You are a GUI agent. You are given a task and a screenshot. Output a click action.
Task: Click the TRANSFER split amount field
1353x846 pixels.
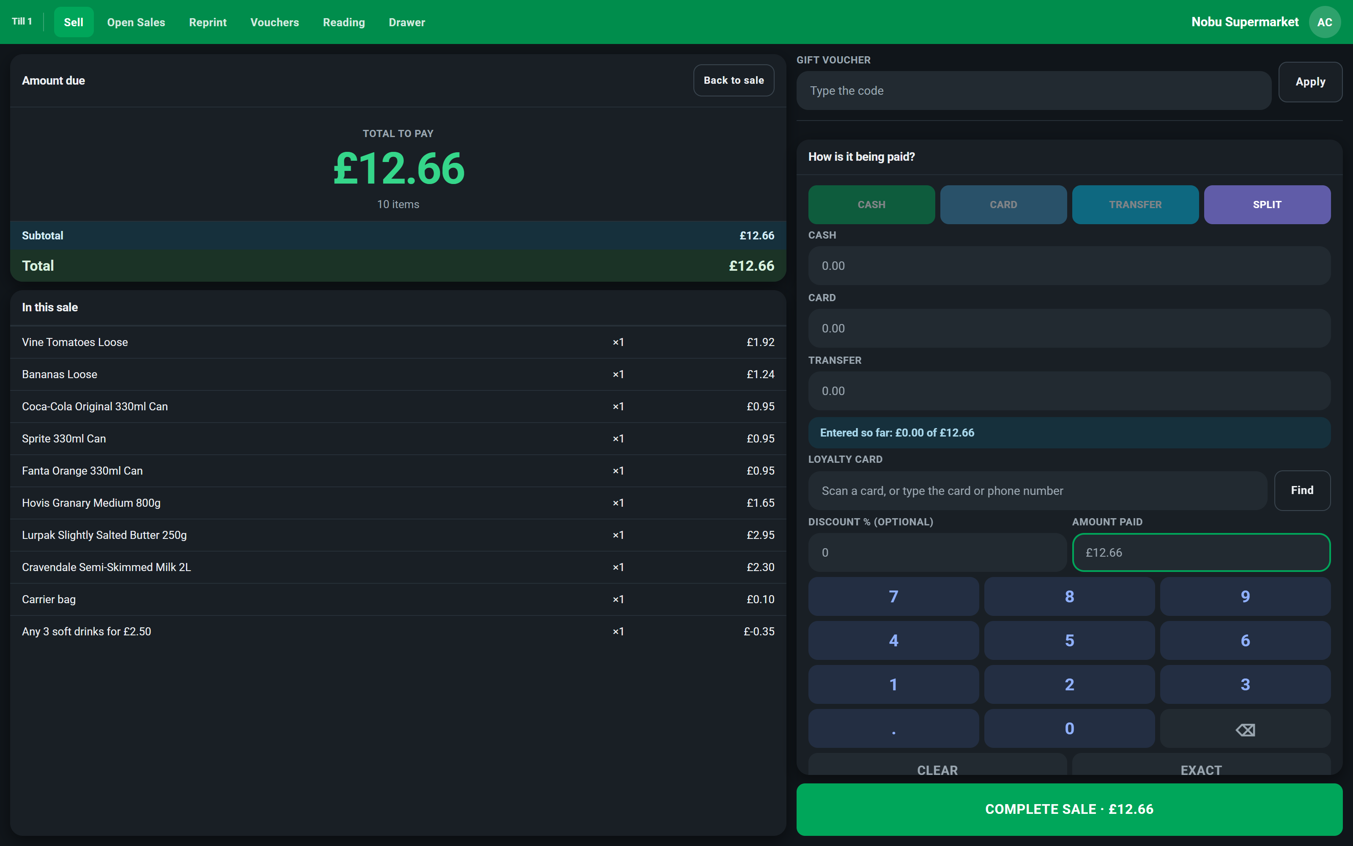1069,391
